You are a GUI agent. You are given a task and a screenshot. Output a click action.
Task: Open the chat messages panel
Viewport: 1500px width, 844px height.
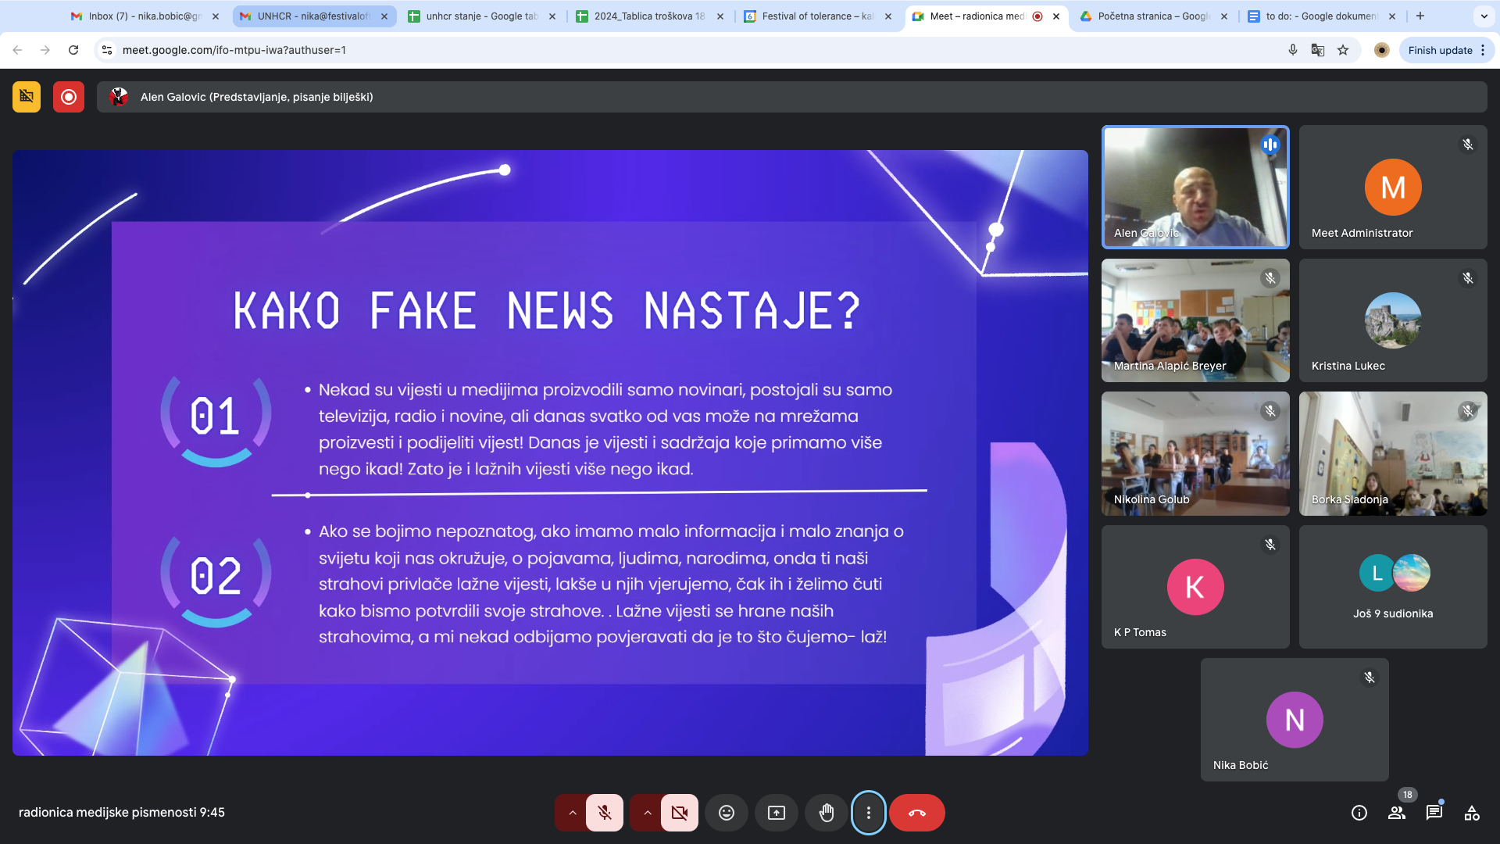[x=1434, y=813]
